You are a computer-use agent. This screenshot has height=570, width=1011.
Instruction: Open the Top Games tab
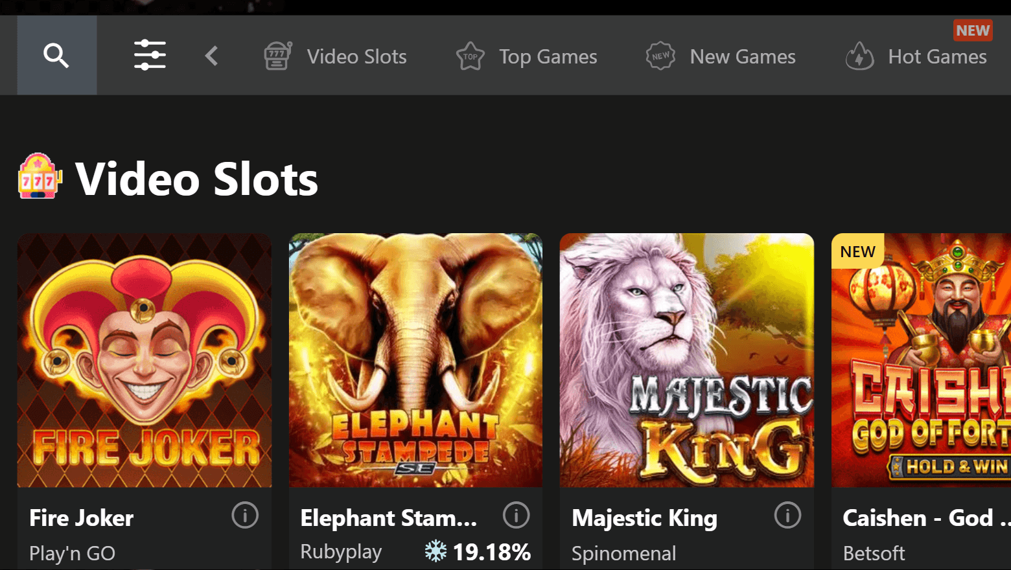[548, 57]
